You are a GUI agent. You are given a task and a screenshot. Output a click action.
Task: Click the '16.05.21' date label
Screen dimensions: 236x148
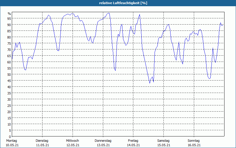[194, 145]
